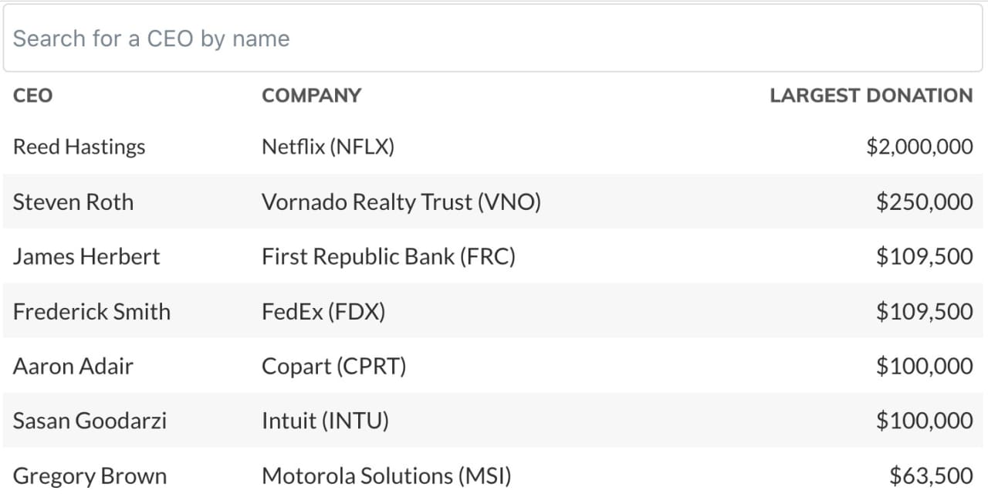Click the FedEx (FDX) company cell
Screen dimensions: 988x494
click(323, 311)
